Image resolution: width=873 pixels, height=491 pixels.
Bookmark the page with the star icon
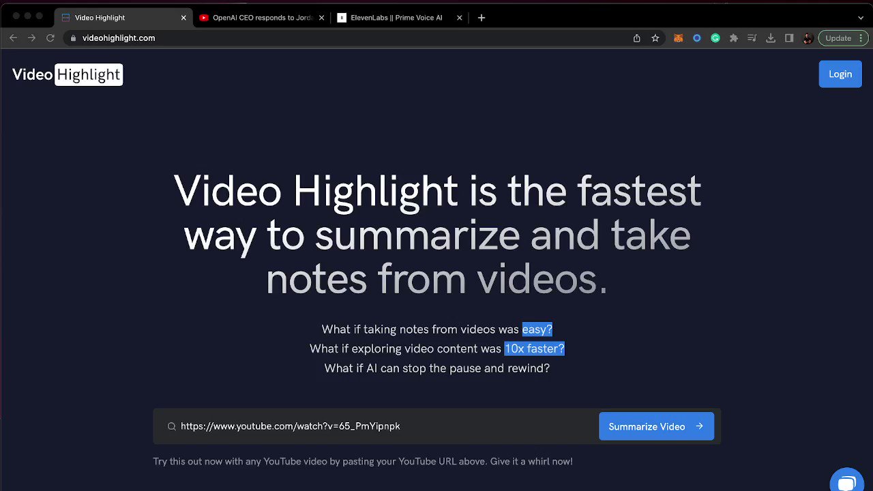[655, 38]
